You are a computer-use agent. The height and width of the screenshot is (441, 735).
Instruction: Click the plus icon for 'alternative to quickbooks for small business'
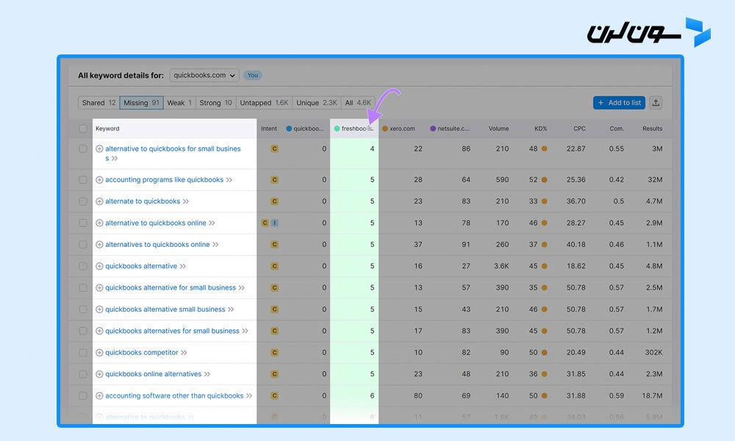(99, 149)
